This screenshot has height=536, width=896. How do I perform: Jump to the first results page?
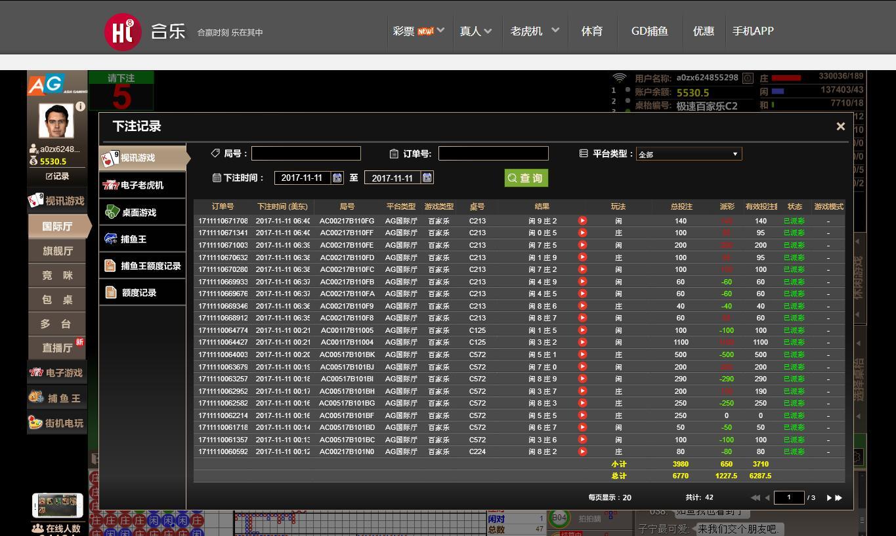coord(756,498)
